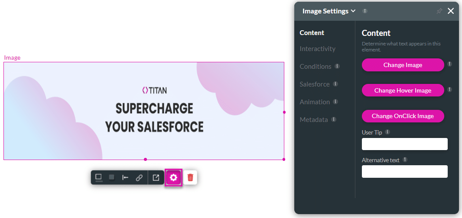Click the Change OnClick Image button

[403, 116]
